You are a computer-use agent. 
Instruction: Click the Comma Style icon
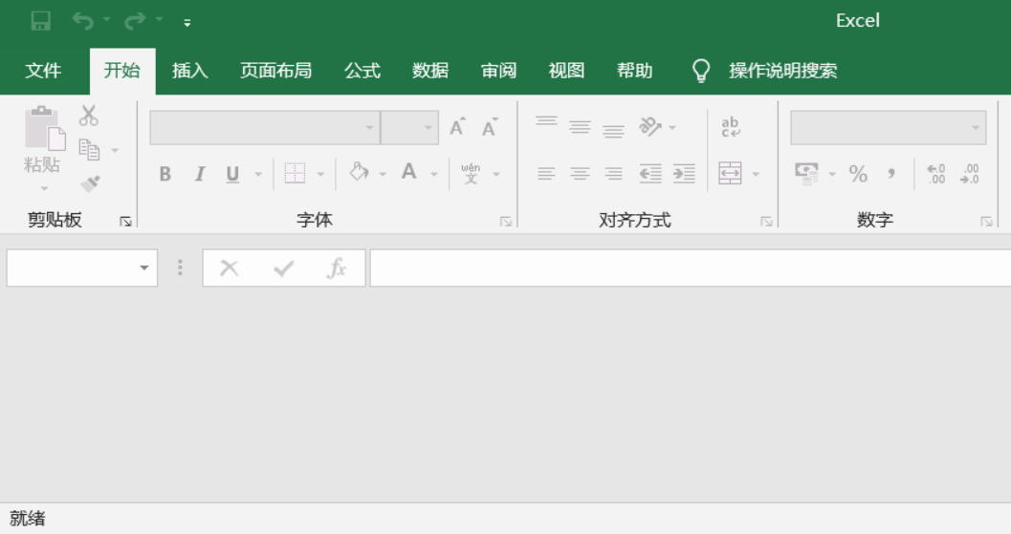891,173
